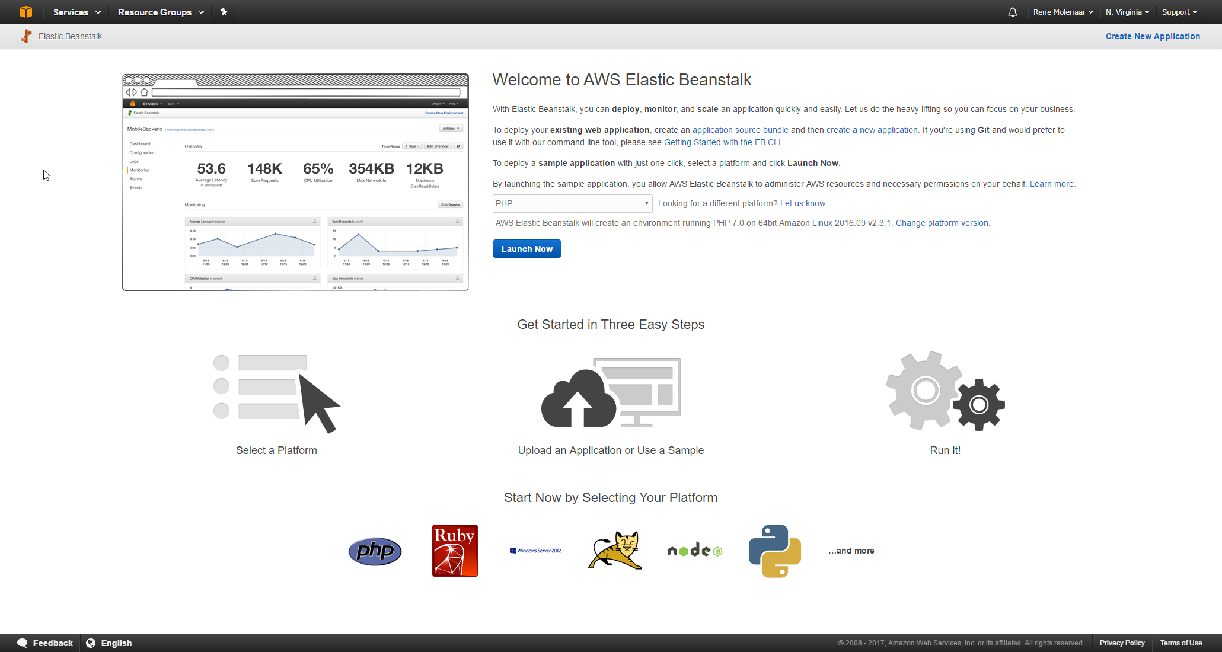
Task: Click the Feedback button in footer
Action: [46, 643]
